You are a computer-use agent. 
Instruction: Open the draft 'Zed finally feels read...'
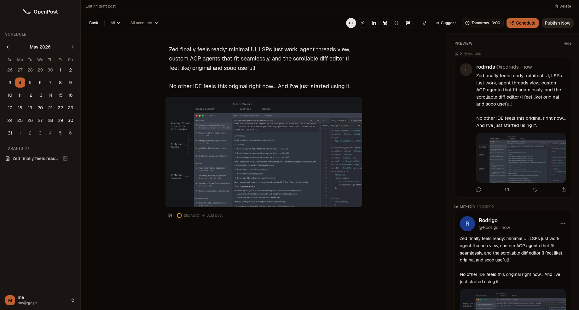coord(35,158)
